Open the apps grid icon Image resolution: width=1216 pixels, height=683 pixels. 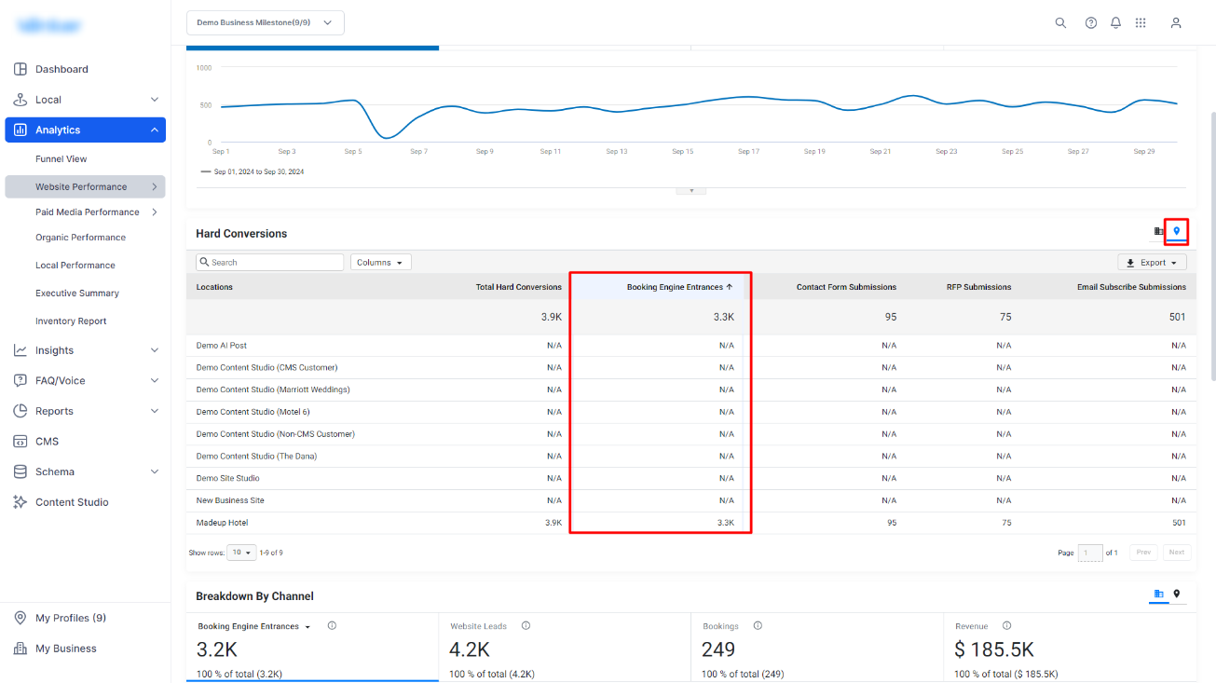[x=1141, y=23]
